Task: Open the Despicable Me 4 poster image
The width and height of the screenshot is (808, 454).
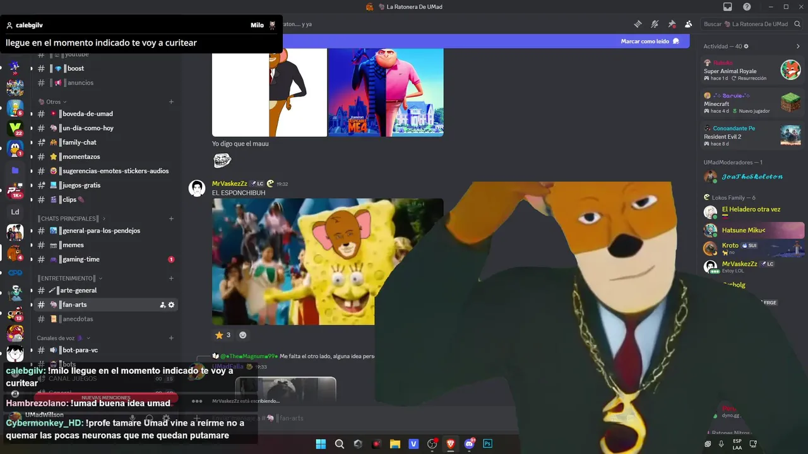Action: tap(386, 92)
